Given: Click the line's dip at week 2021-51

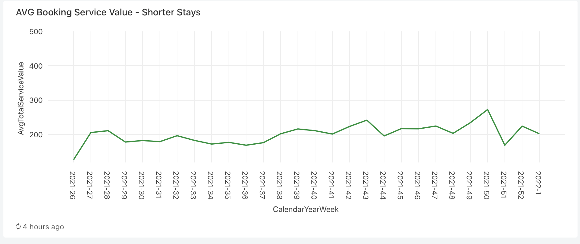Looking at the screenshot, I should click(505, 145).
